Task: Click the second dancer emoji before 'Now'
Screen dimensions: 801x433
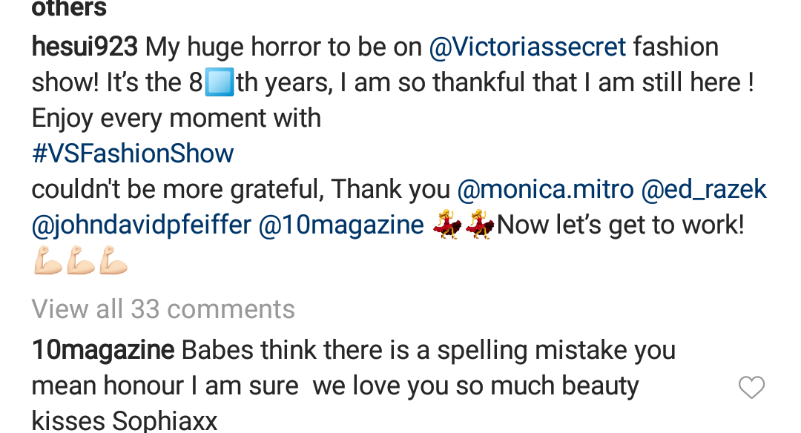Action: (x=480, y=225)
